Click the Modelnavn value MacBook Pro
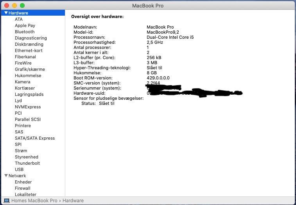The height and width of the screenshot is (205, 296). [160, 27]
